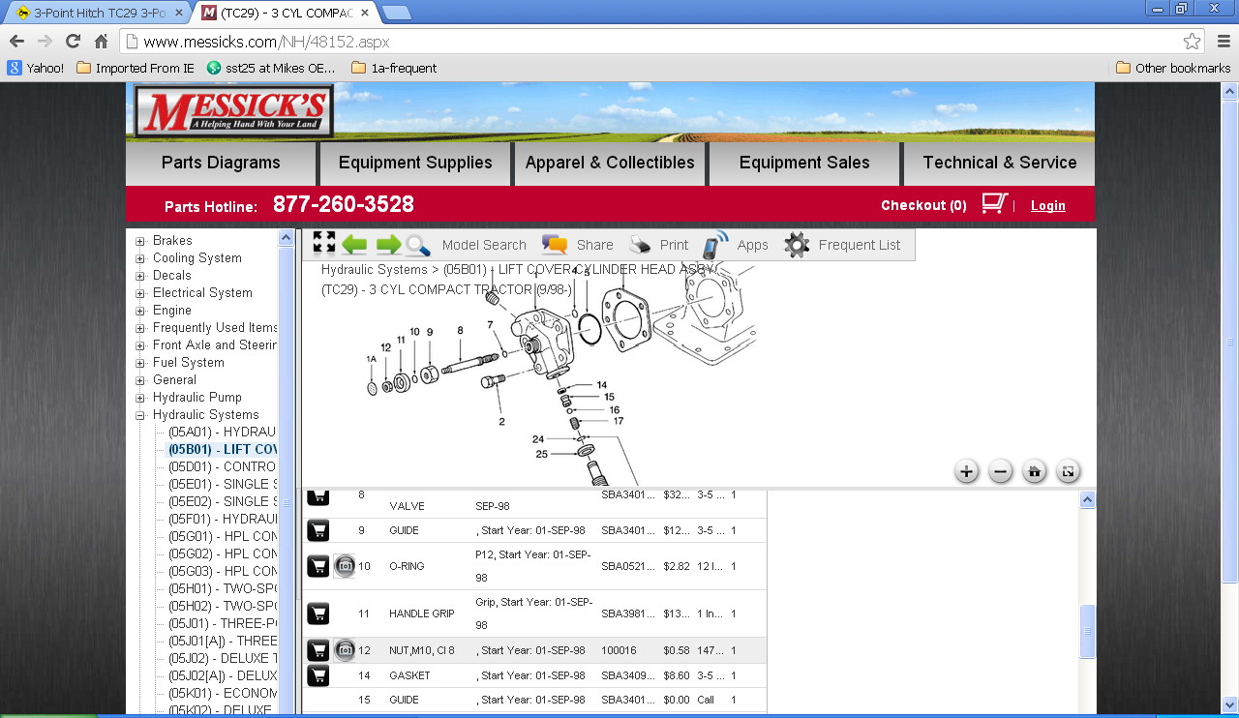Image resolution: width=1239 pixels, height=718 pixels.
Task: Expand the Engine category
Action: point(140,311)
